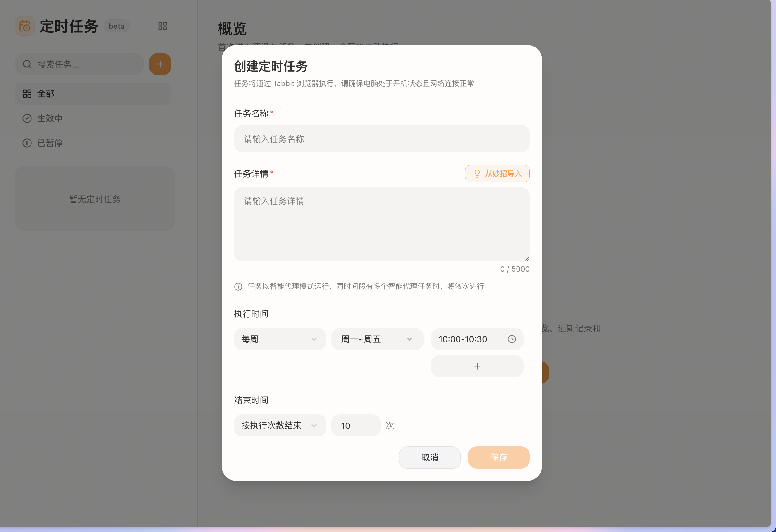Image resolution: width=776 pixels, height=532 pixels.
Task: Click the execution count field showing 10
Action: 356,425
